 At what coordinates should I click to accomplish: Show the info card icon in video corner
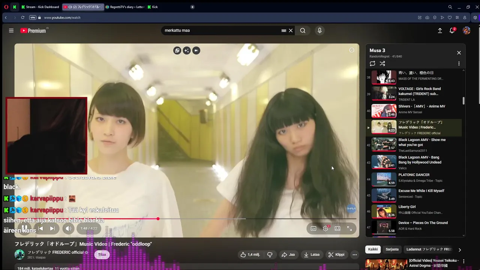click(x=351, y=50)
